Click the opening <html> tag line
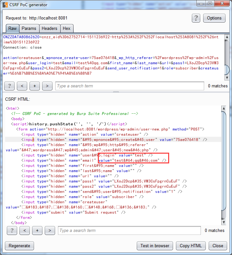The height and width of the screenshot is (255, 232). pyautogui.click(x=13, y=108)
